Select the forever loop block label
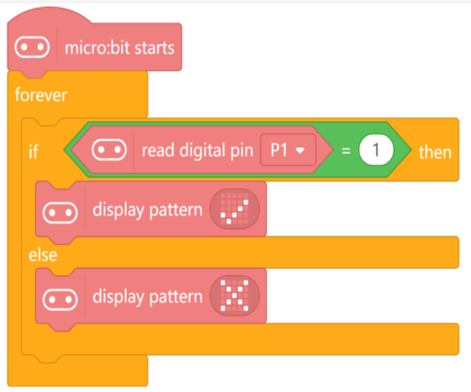This screenshot has height=392, width=471. [x=41, y=96]
